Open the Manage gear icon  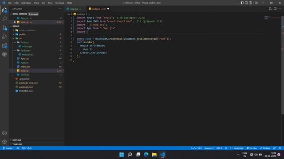tap(4, 142)
